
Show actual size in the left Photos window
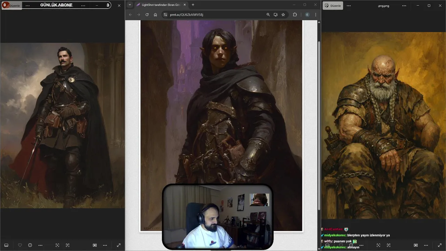(68, 245)
